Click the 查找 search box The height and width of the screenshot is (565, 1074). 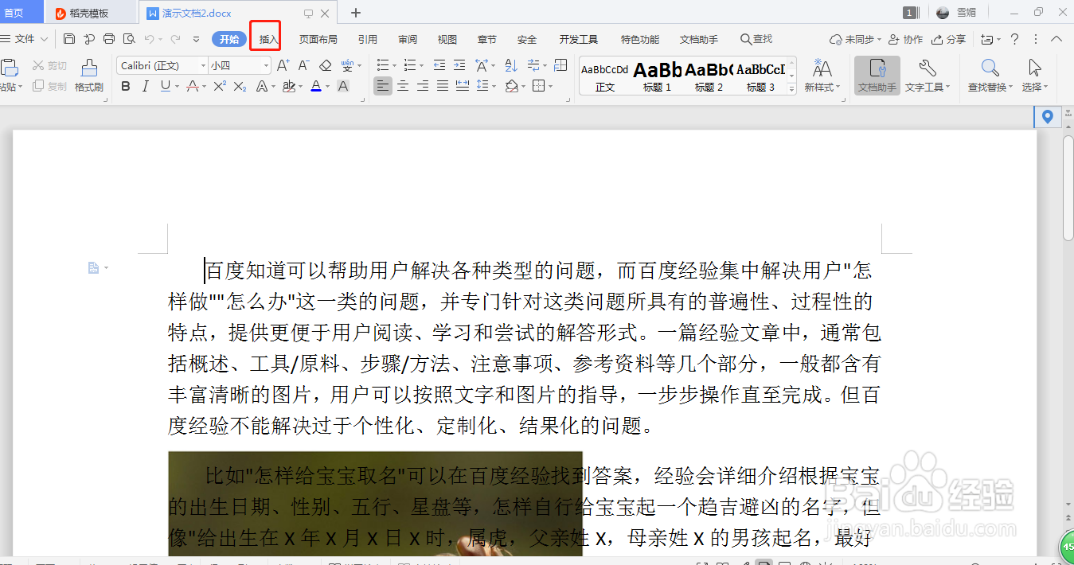(756, 39)
